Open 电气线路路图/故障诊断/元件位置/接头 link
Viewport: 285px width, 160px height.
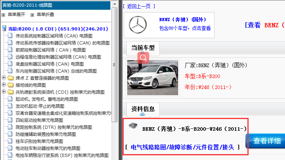click(182, 147)
